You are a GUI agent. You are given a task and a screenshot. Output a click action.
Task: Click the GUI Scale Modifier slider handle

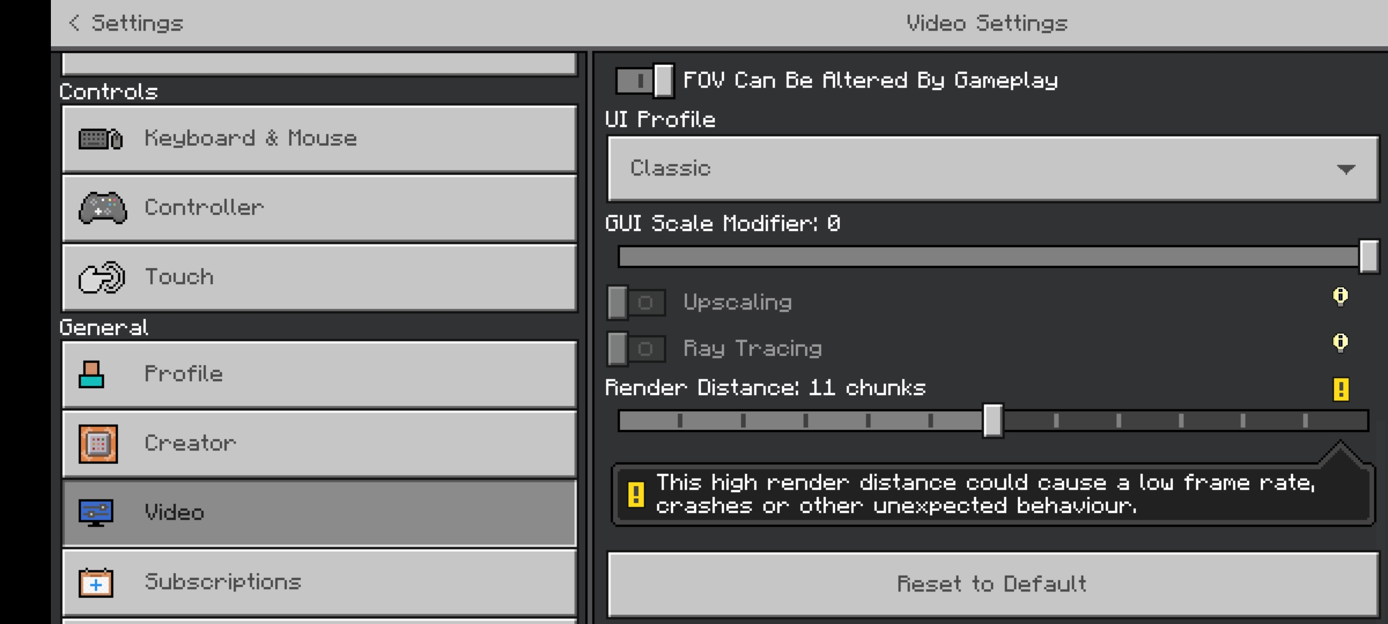(x=1368, y=257)
